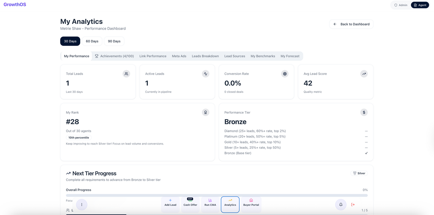434x215 pixels.
Task: Click the Add Lead plus icon
Action: point(170,200)
